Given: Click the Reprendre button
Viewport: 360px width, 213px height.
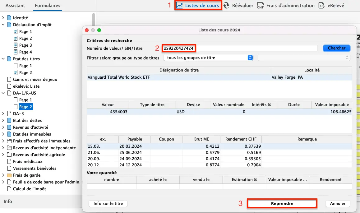Looking at the screenshot, I should pyautogui.click(x=282, y=203).
